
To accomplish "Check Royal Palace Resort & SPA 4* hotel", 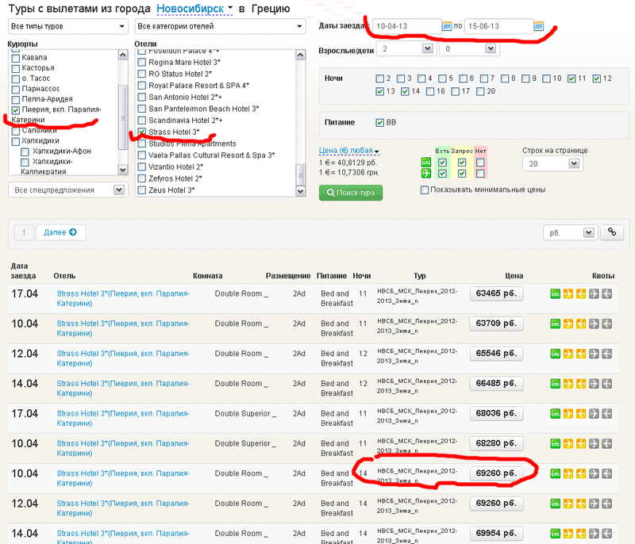I will (142, 86).
